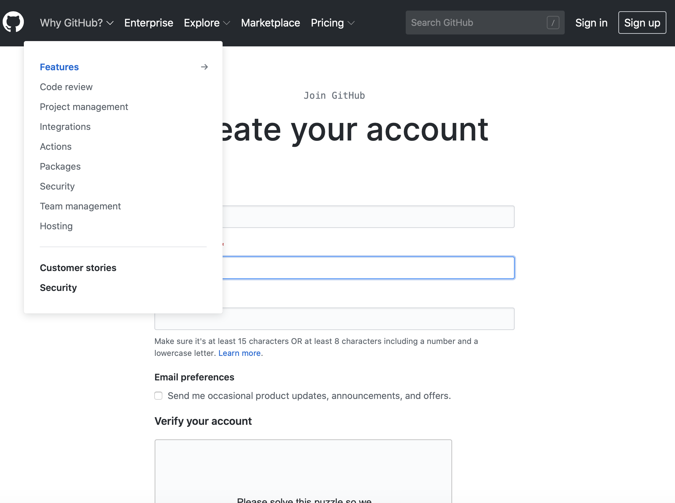
Task: Select Packages menu entry
Action: (60, 166)
